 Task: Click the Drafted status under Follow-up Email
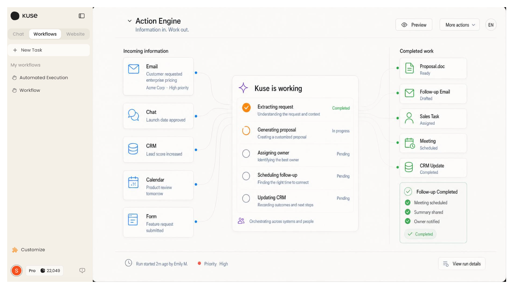pos(426,98)
